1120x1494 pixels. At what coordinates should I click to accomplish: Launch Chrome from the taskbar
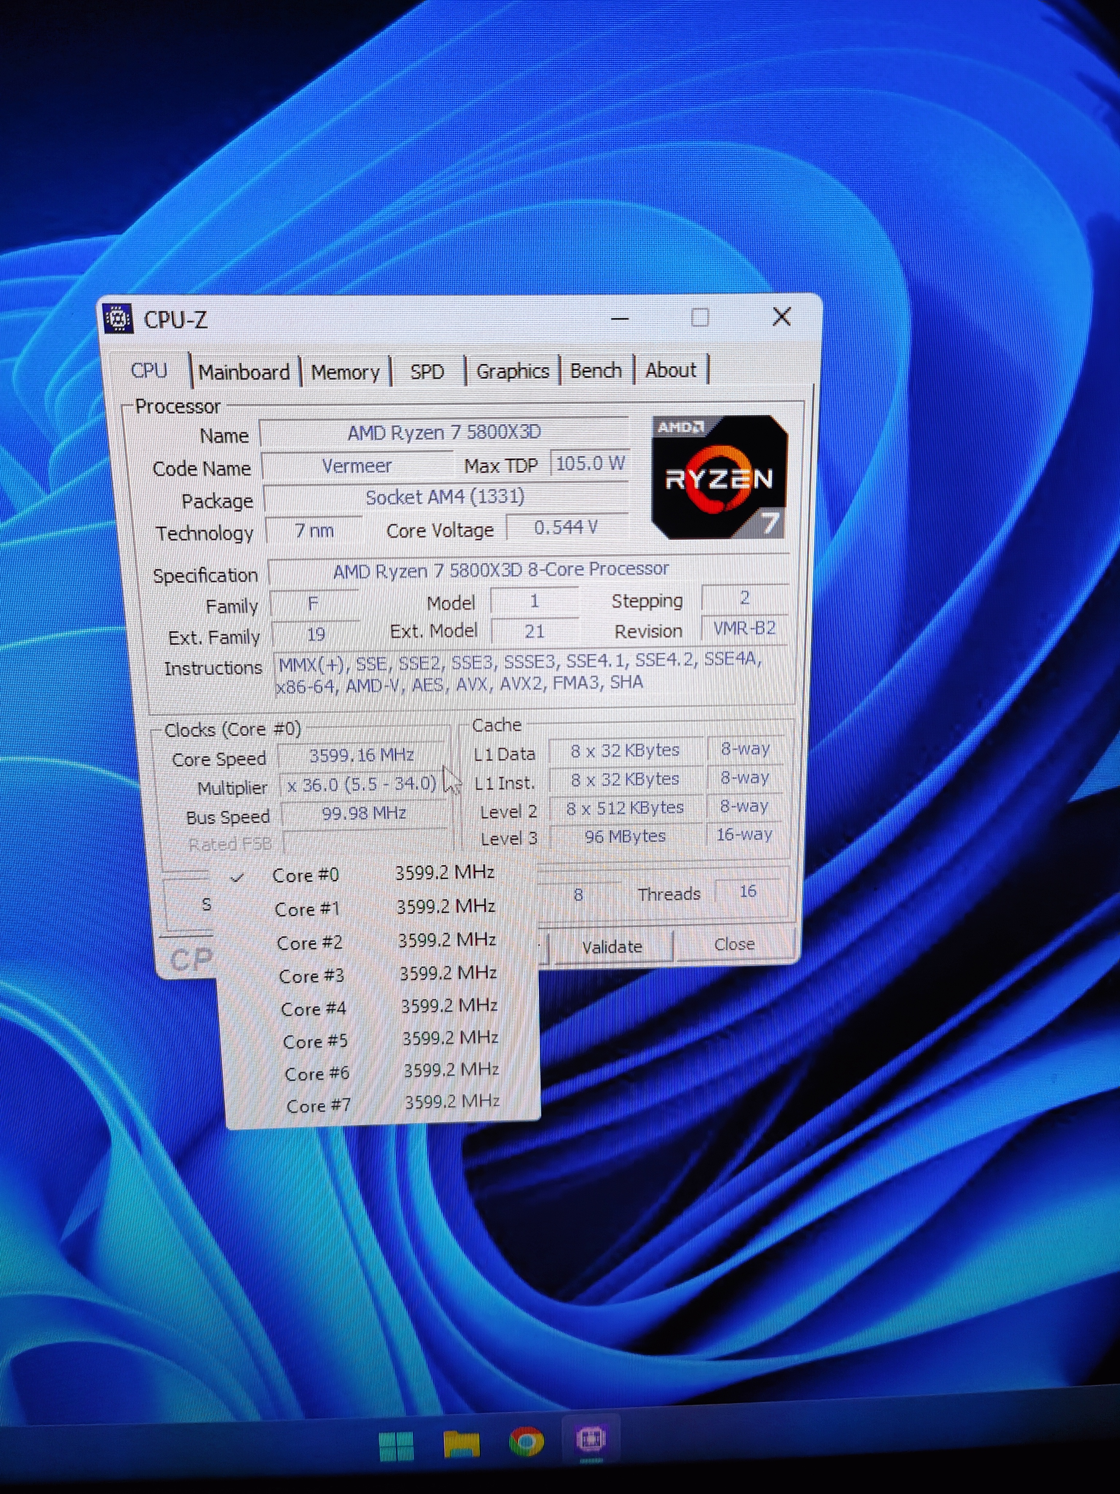coord(526,1442)
